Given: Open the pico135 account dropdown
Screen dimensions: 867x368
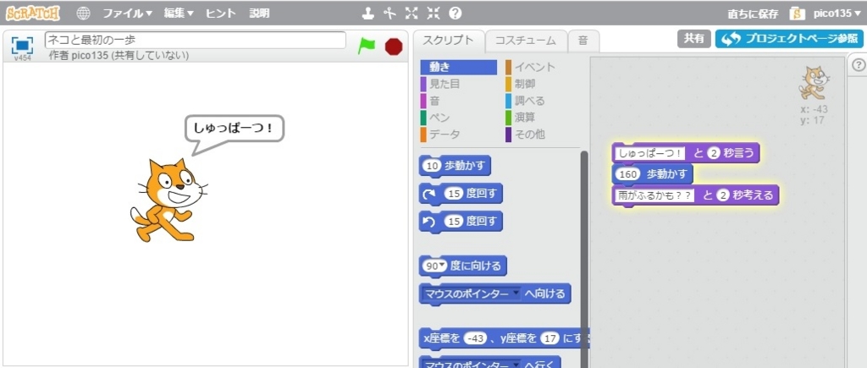Looking at the screenshot, I should coord(837,14).
